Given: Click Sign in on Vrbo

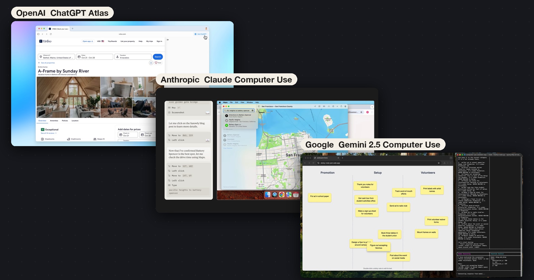Looking at the screenshot, I should pos(159,41).
